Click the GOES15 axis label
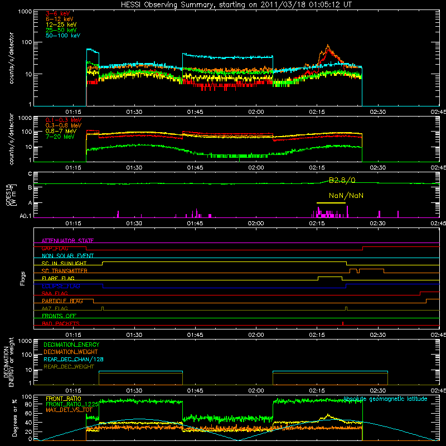This screenshot has width=446, height=446. [11, 195]
